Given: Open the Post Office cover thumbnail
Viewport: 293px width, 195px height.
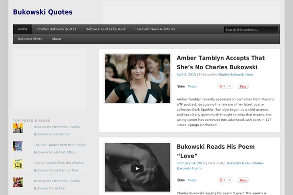Looking at the screenshot, I should pos(18,146).
